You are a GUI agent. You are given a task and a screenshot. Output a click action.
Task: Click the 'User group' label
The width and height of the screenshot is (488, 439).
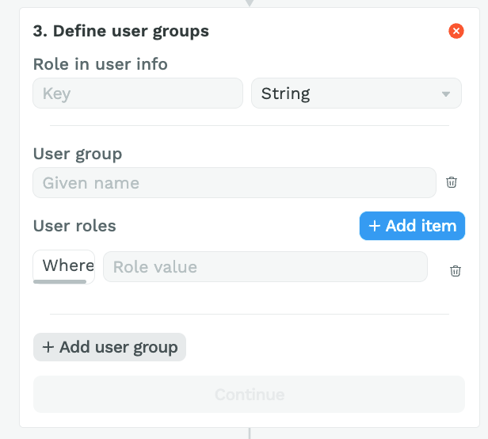78,154
